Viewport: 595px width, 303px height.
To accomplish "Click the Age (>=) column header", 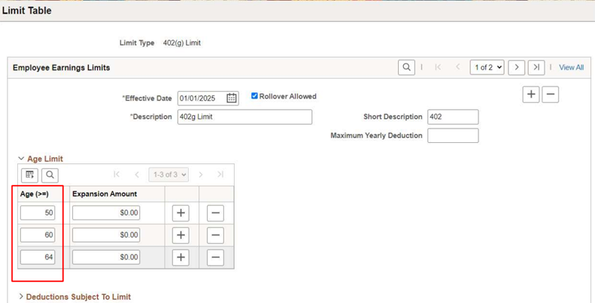I will [35, 194].
